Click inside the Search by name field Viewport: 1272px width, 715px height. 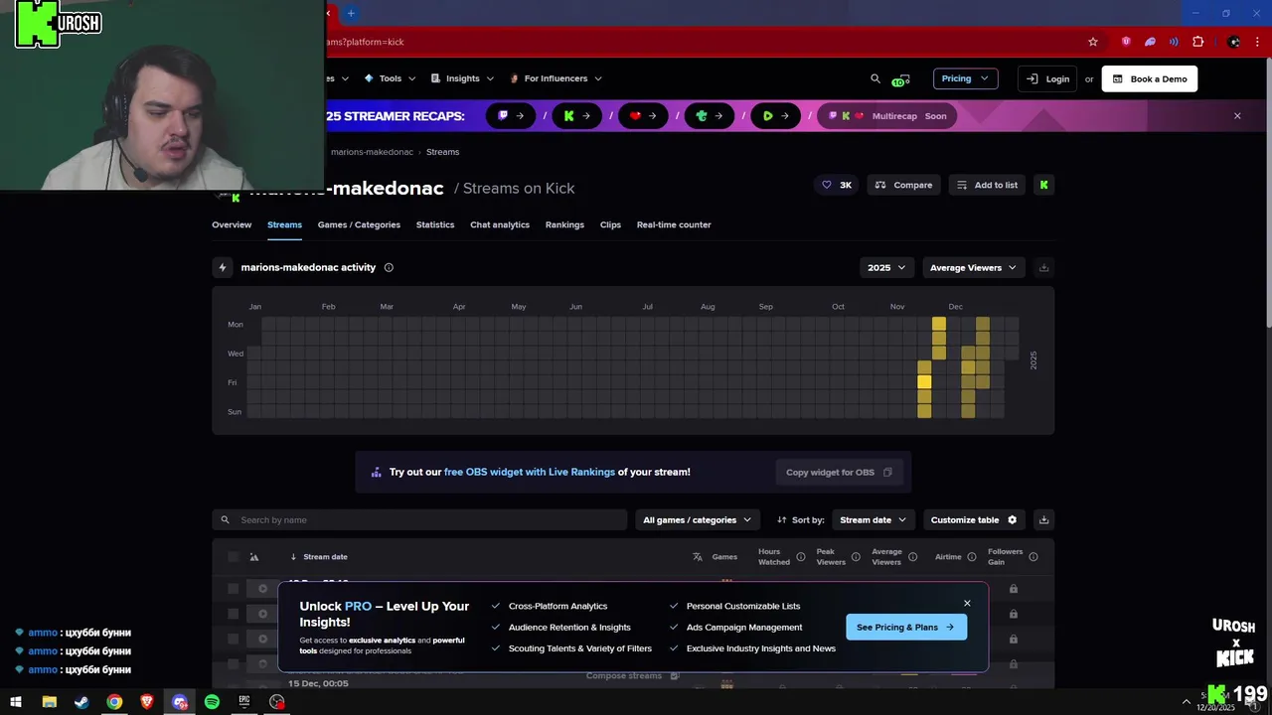click(x=419, y=519)
